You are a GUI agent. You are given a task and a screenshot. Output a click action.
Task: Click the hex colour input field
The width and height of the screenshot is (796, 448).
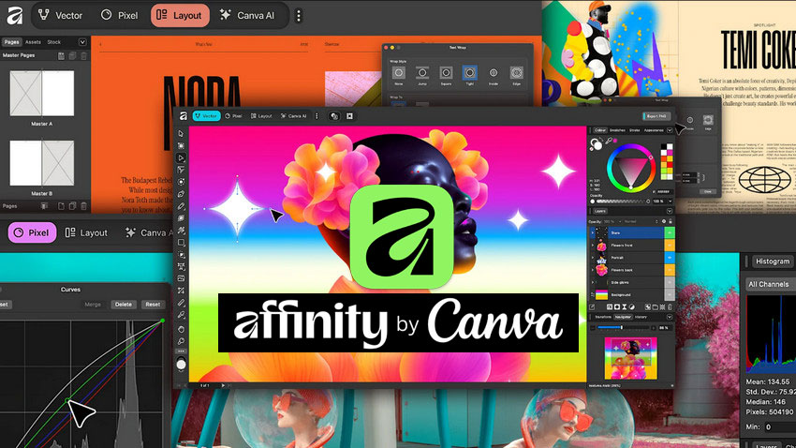point(663,192)
